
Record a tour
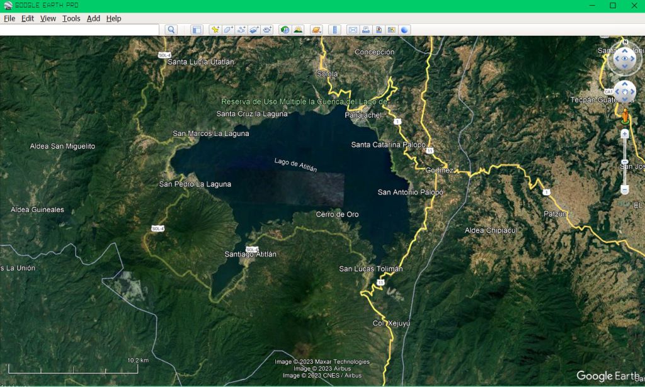267,30
